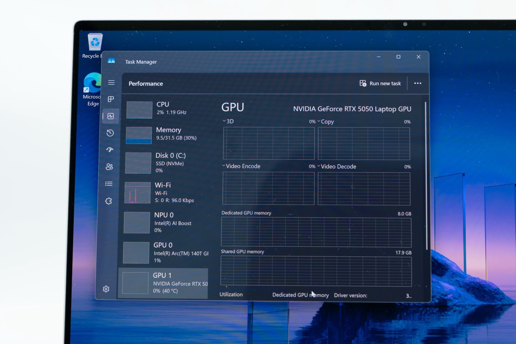Open the Details list page icon

[x=109, y=184]
